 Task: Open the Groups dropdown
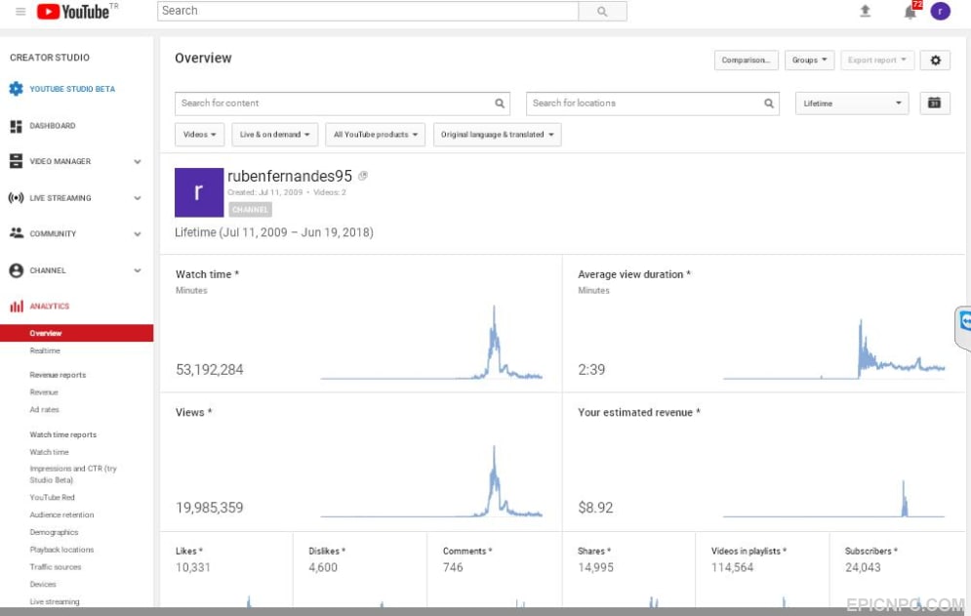click(809, 61)
